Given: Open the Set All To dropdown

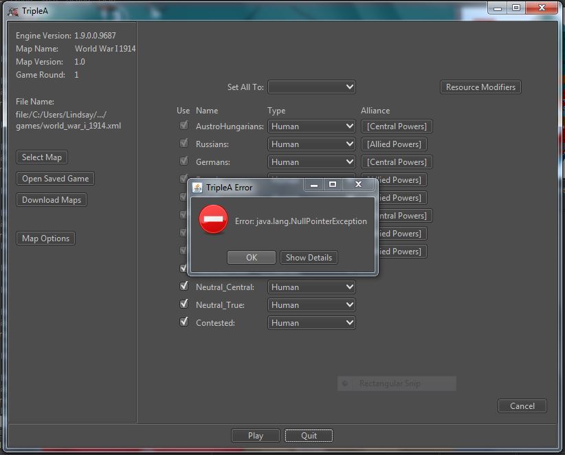Looking at the screenshot, I should point(311,87).
